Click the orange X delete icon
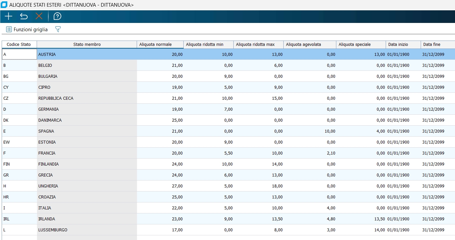This screenshot has height=240, width=455. coord(39,16)
